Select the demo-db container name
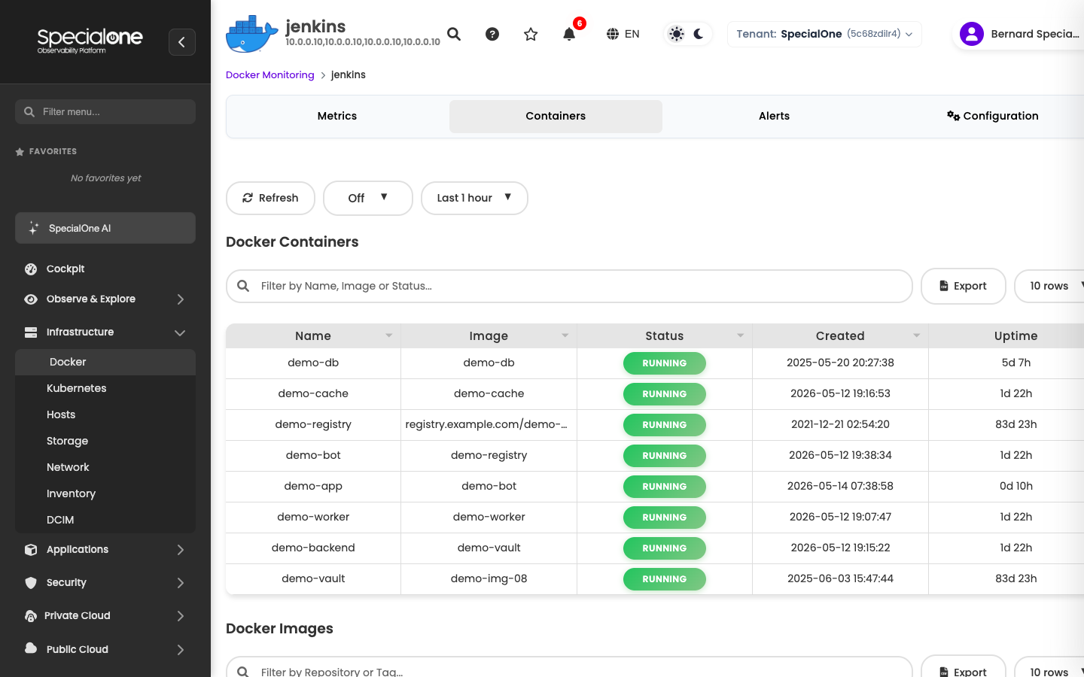The image size is (1084, 677). tap(313, 363)
